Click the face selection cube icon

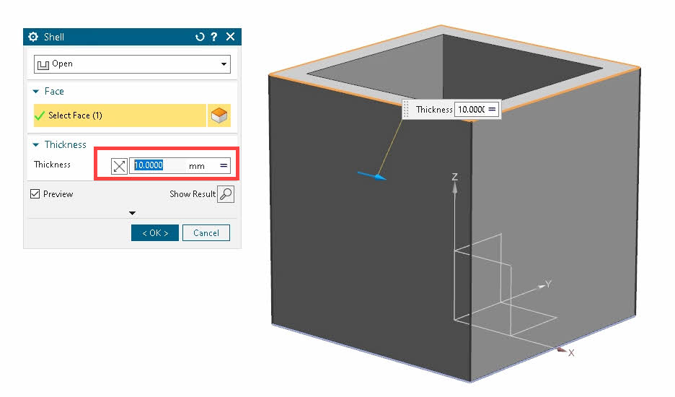(219, 115)
